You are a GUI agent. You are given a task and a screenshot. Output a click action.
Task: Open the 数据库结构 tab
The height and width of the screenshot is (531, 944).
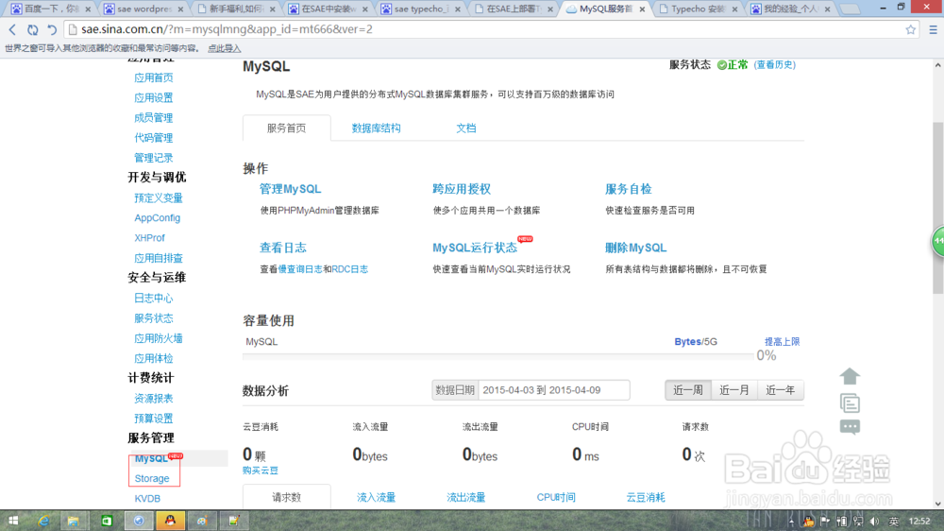tap(377, 128)
